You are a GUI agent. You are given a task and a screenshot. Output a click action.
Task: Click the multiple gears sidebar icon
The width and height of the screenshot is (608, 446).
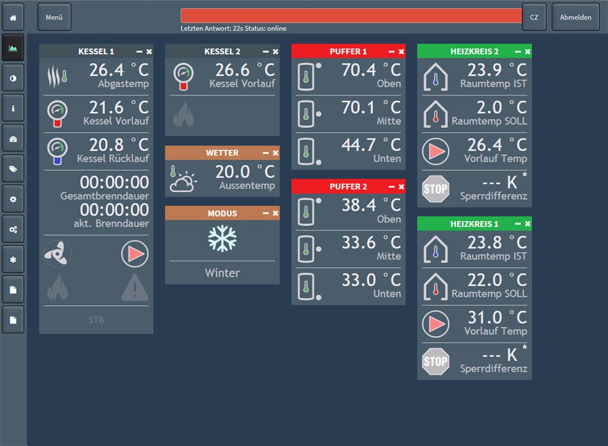13,229
